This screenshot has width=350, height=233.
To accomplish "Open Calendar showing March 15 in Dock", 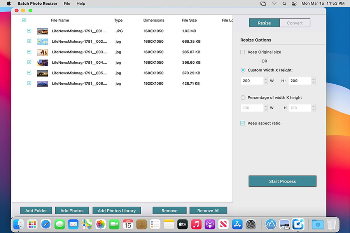I will click(x=127, y=224).
